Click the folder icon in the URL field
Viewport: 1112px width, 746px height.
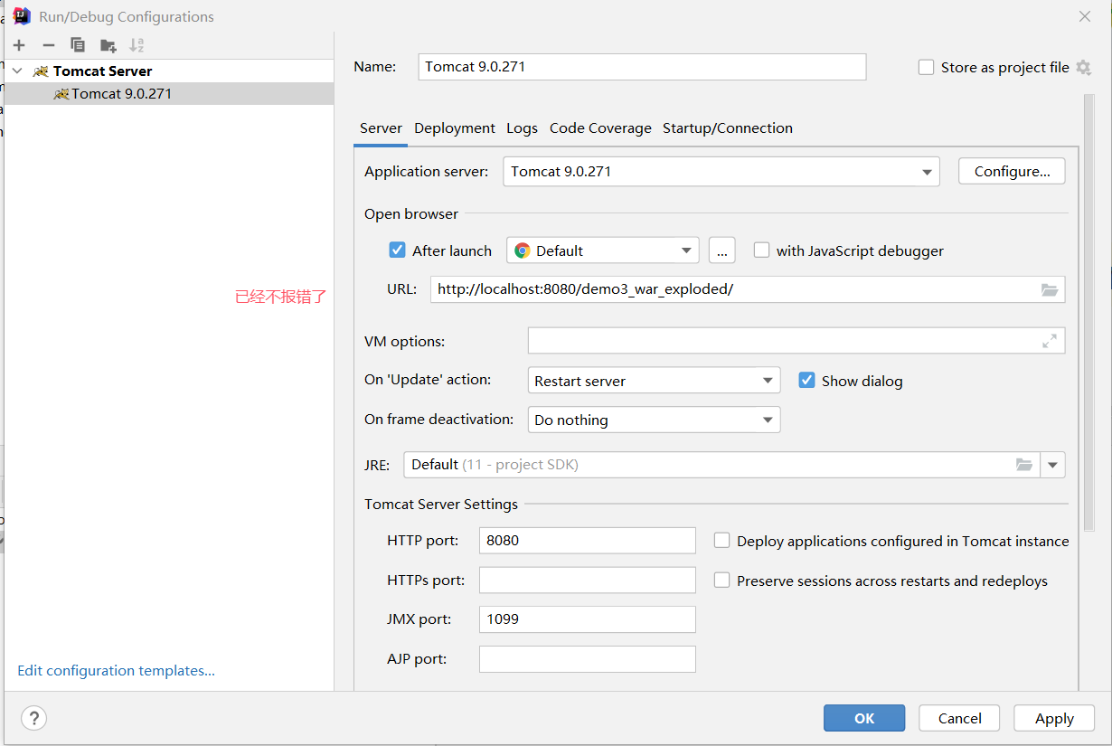[1049, 290]
